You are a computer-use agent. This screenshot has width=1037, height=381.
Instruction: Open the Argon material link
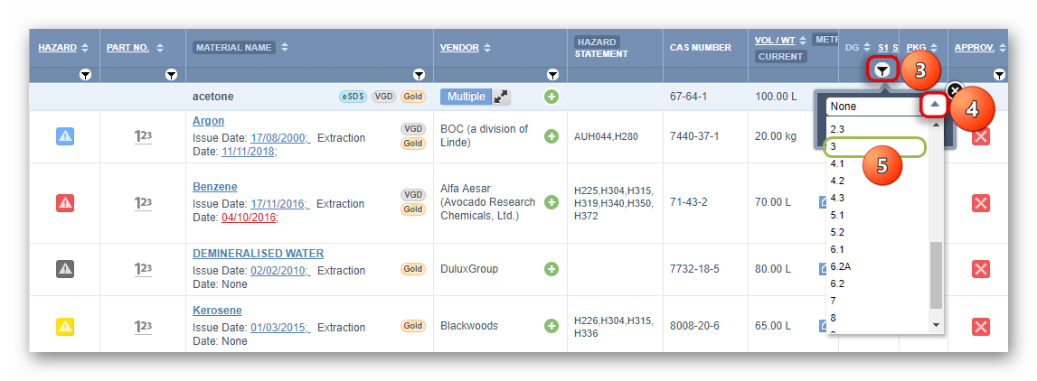coord(208,121)
